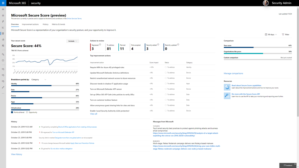
Task: Click the pencil customize icon in sidebar
Action: click(x=3, y=87)
